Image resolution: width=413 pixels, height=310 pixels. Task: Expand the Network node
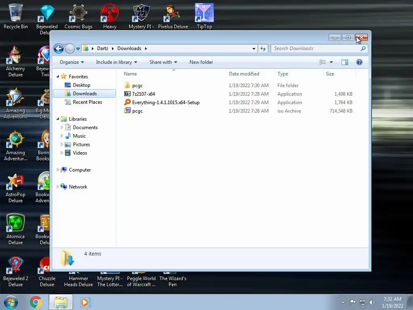[58, 186]
